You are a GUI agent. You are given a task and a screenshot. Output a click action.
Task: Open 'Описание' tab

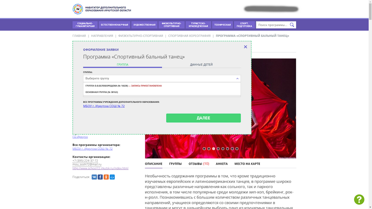154,164
